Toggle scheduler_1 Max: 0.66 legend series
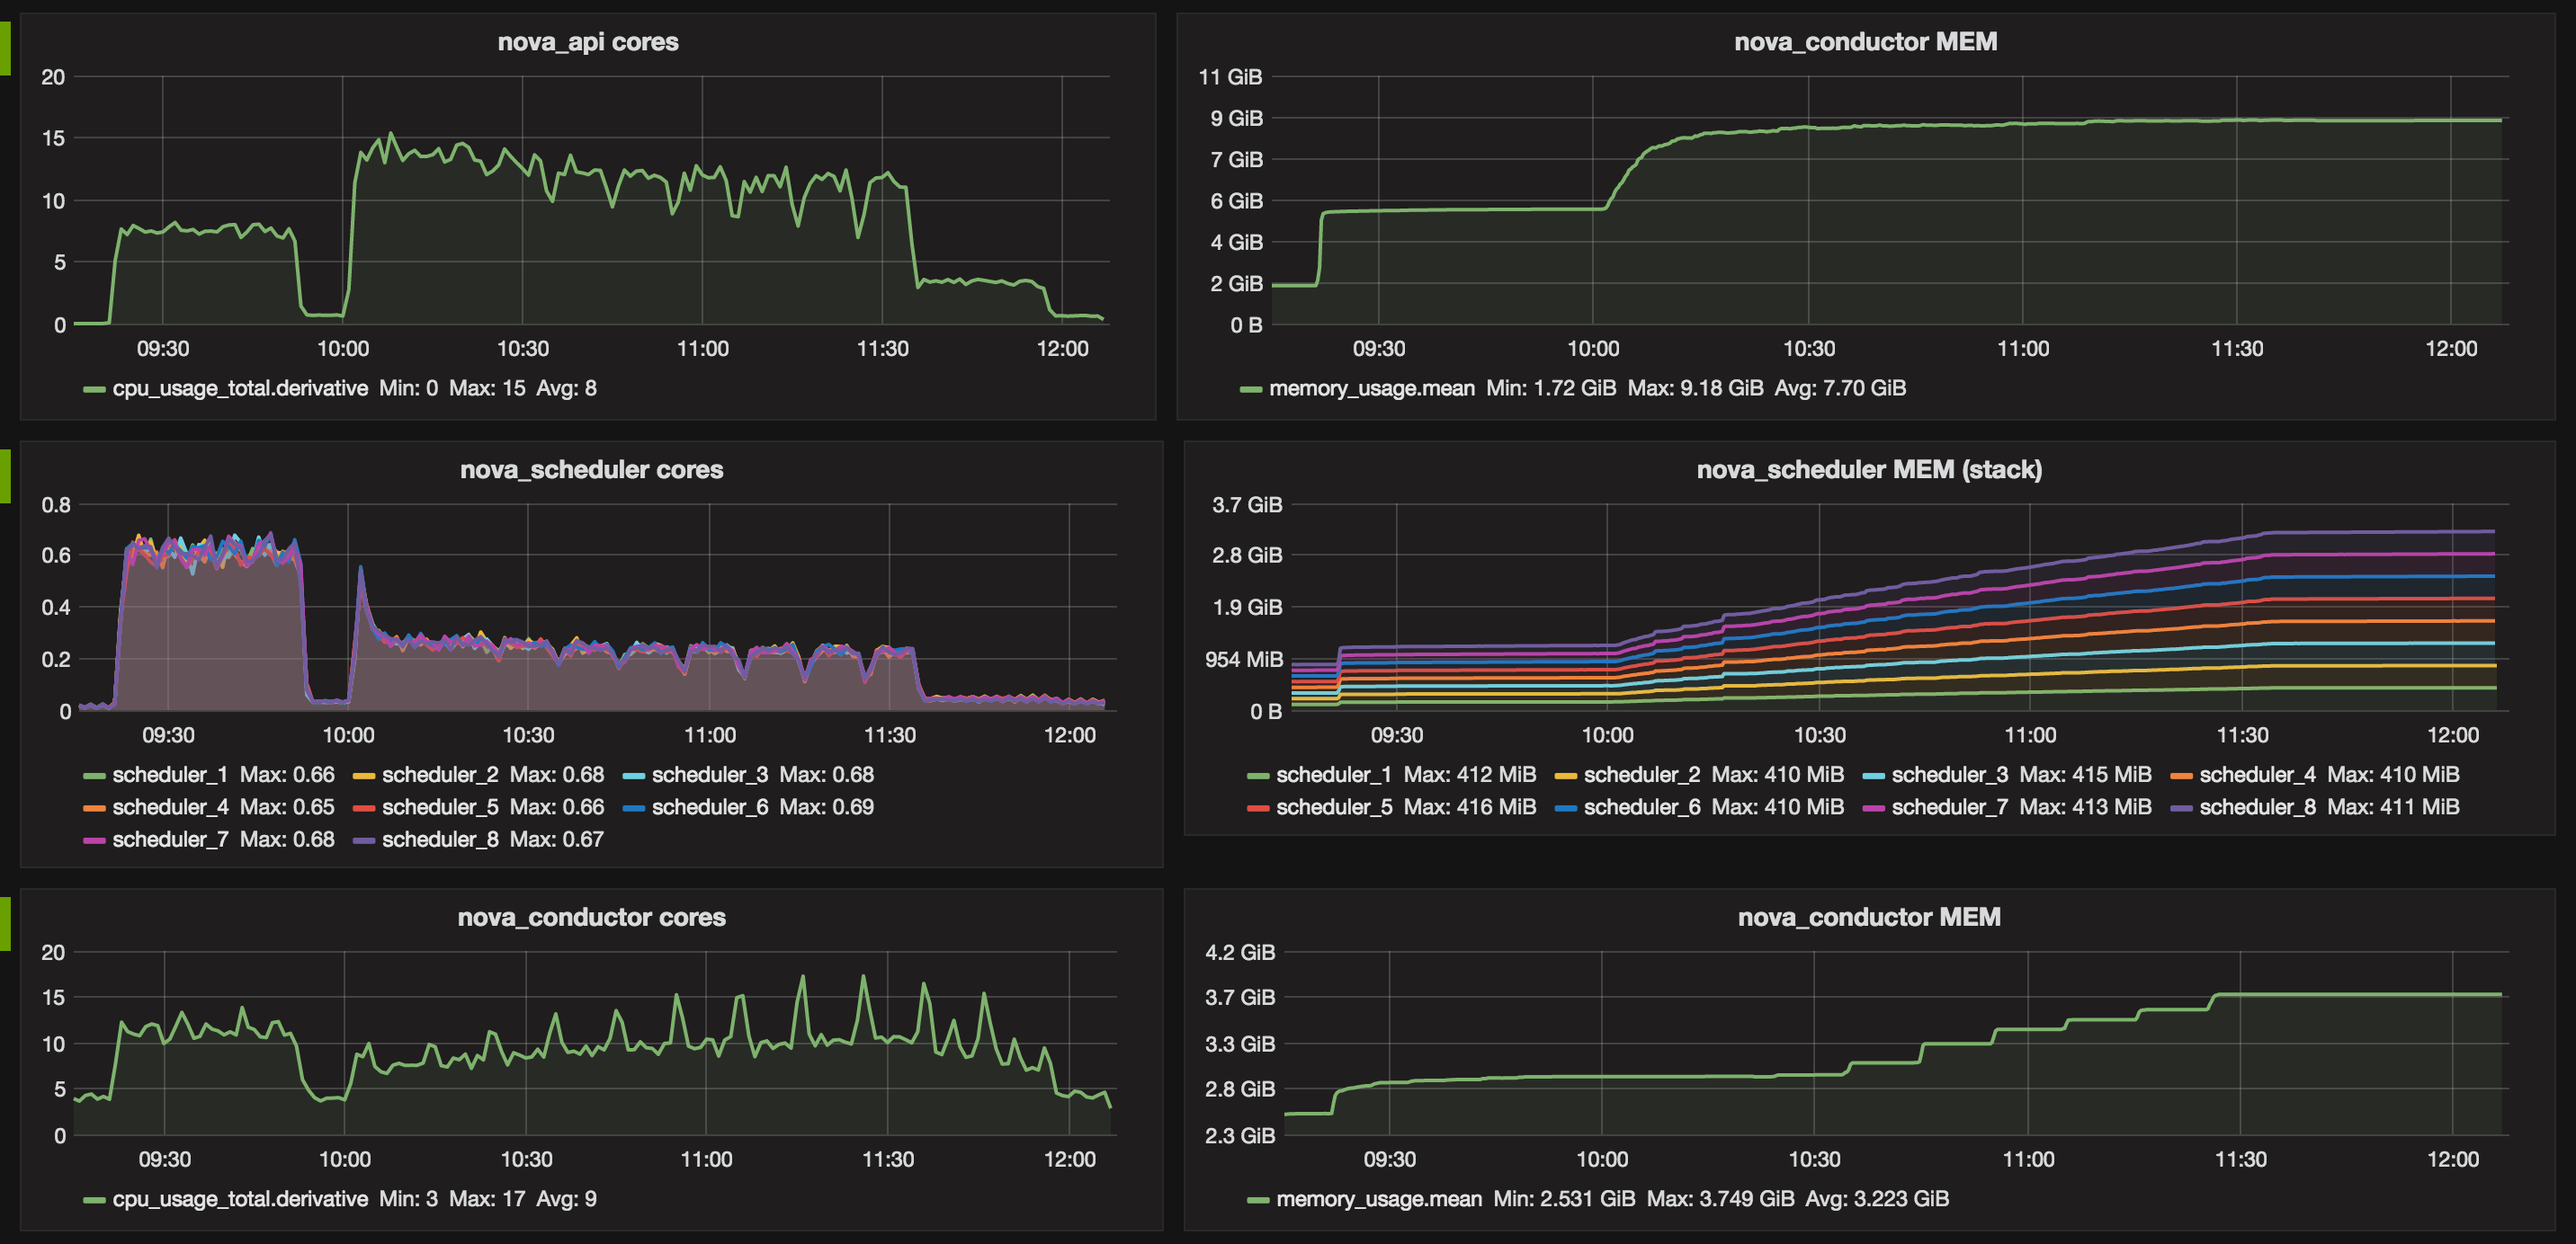The height and width of the screenshot is (1244, 2576). click(x=170, y=775)
